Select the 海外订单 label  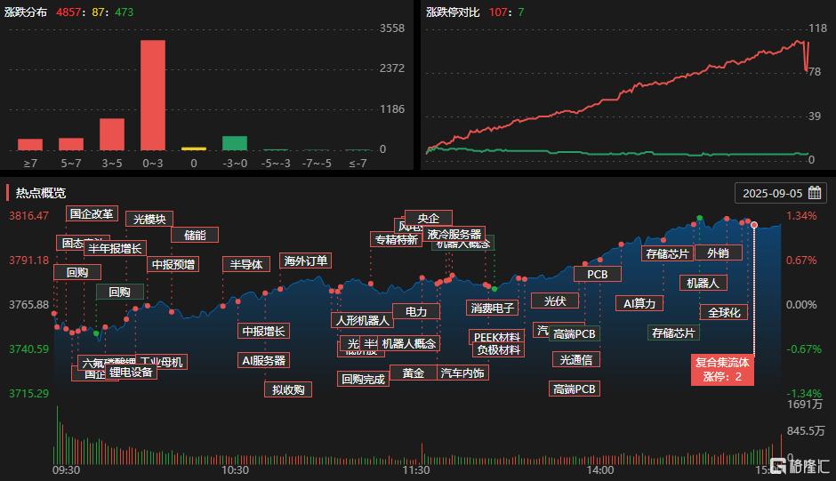click(306, 261)
